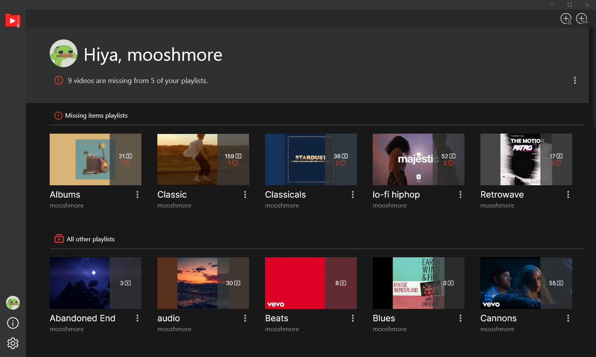The height and width of the screenshot is (357, 596).
Task: Click the Beats playlist title
Action: (277, 318)
